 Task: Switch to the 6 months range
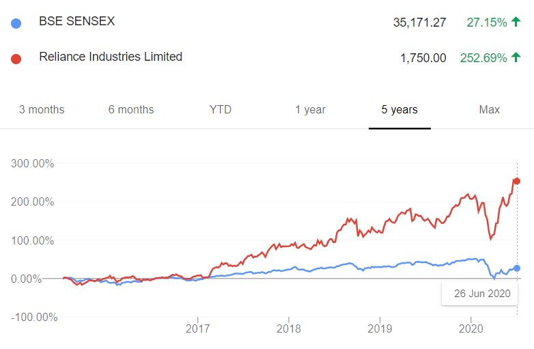131,110
